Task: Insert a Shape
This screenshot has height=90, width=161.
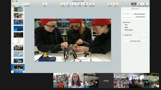Action: (80, 4)
